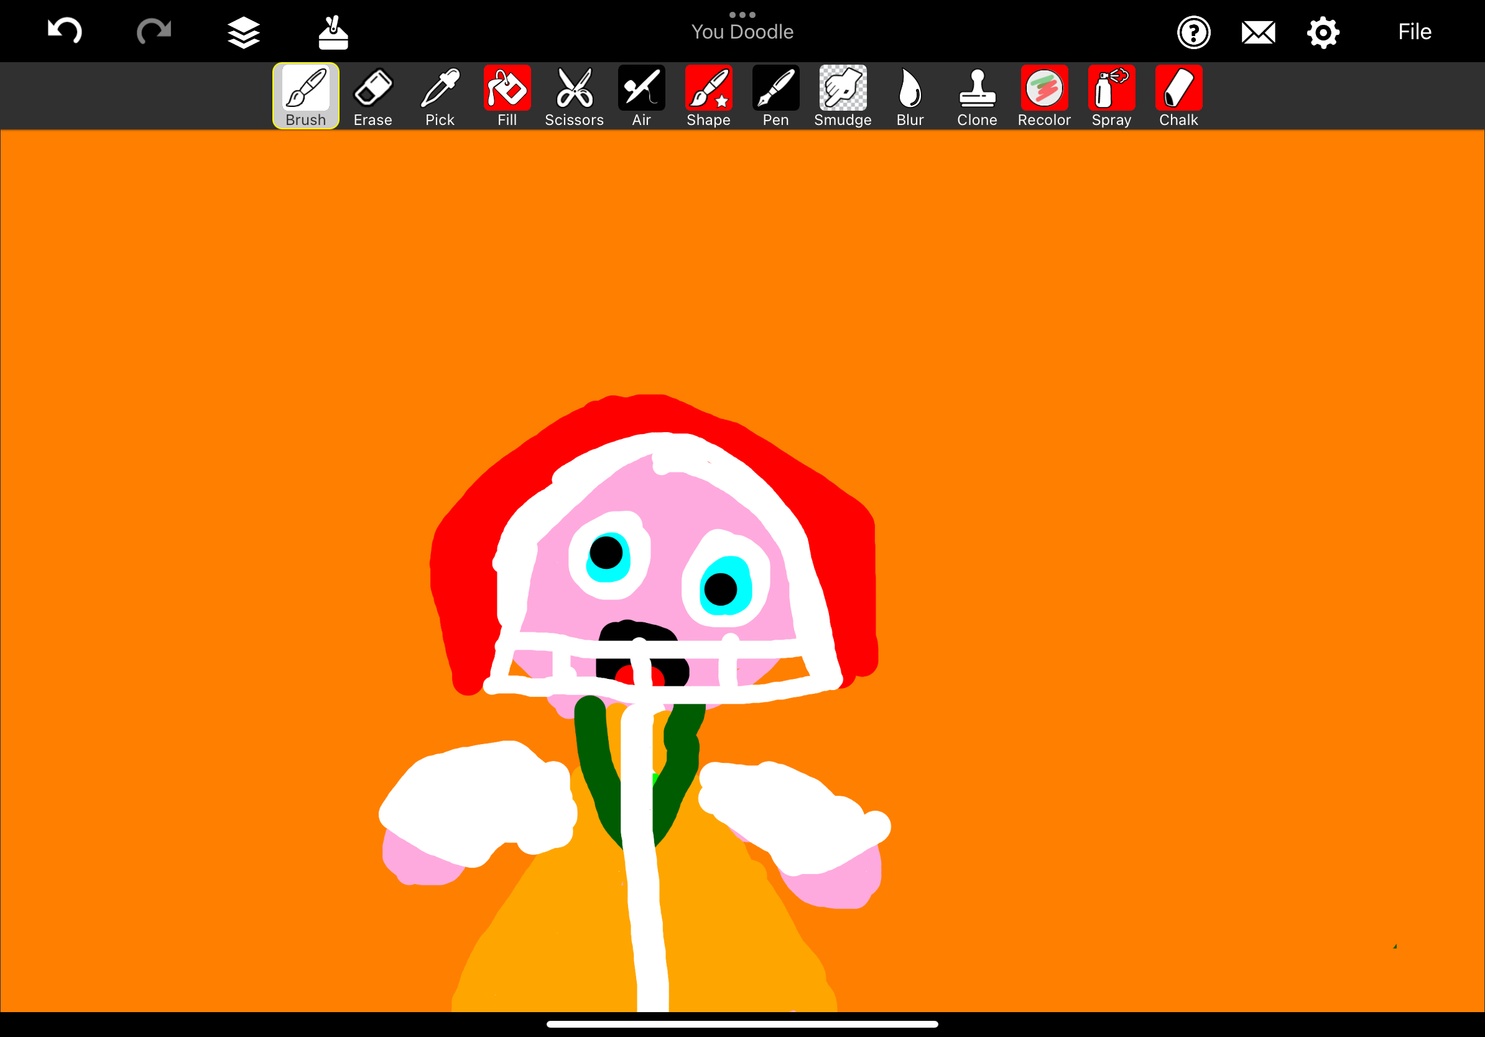Viewport: 1485px width, 1037px height.
Task: Switch to the Air brush tool
Action: coord(642,96)
